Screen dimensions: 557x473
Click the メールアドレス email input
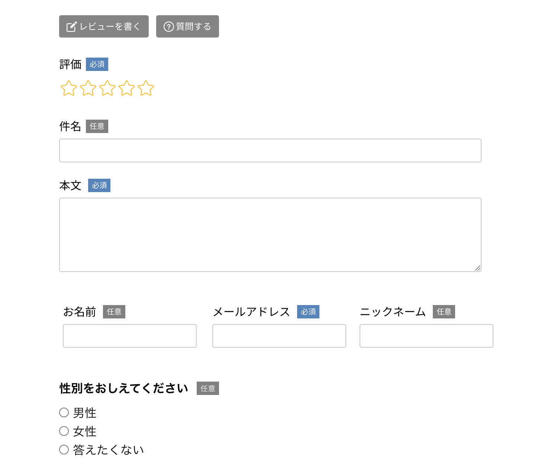tap(279, 336)
